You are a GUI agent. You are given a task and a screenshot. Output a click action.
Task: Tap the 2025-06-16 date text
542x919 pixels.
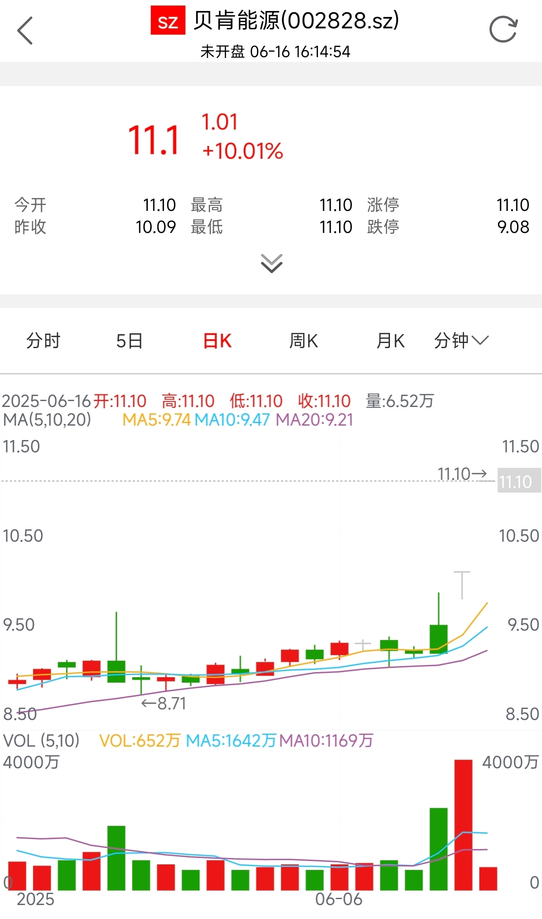47,401
